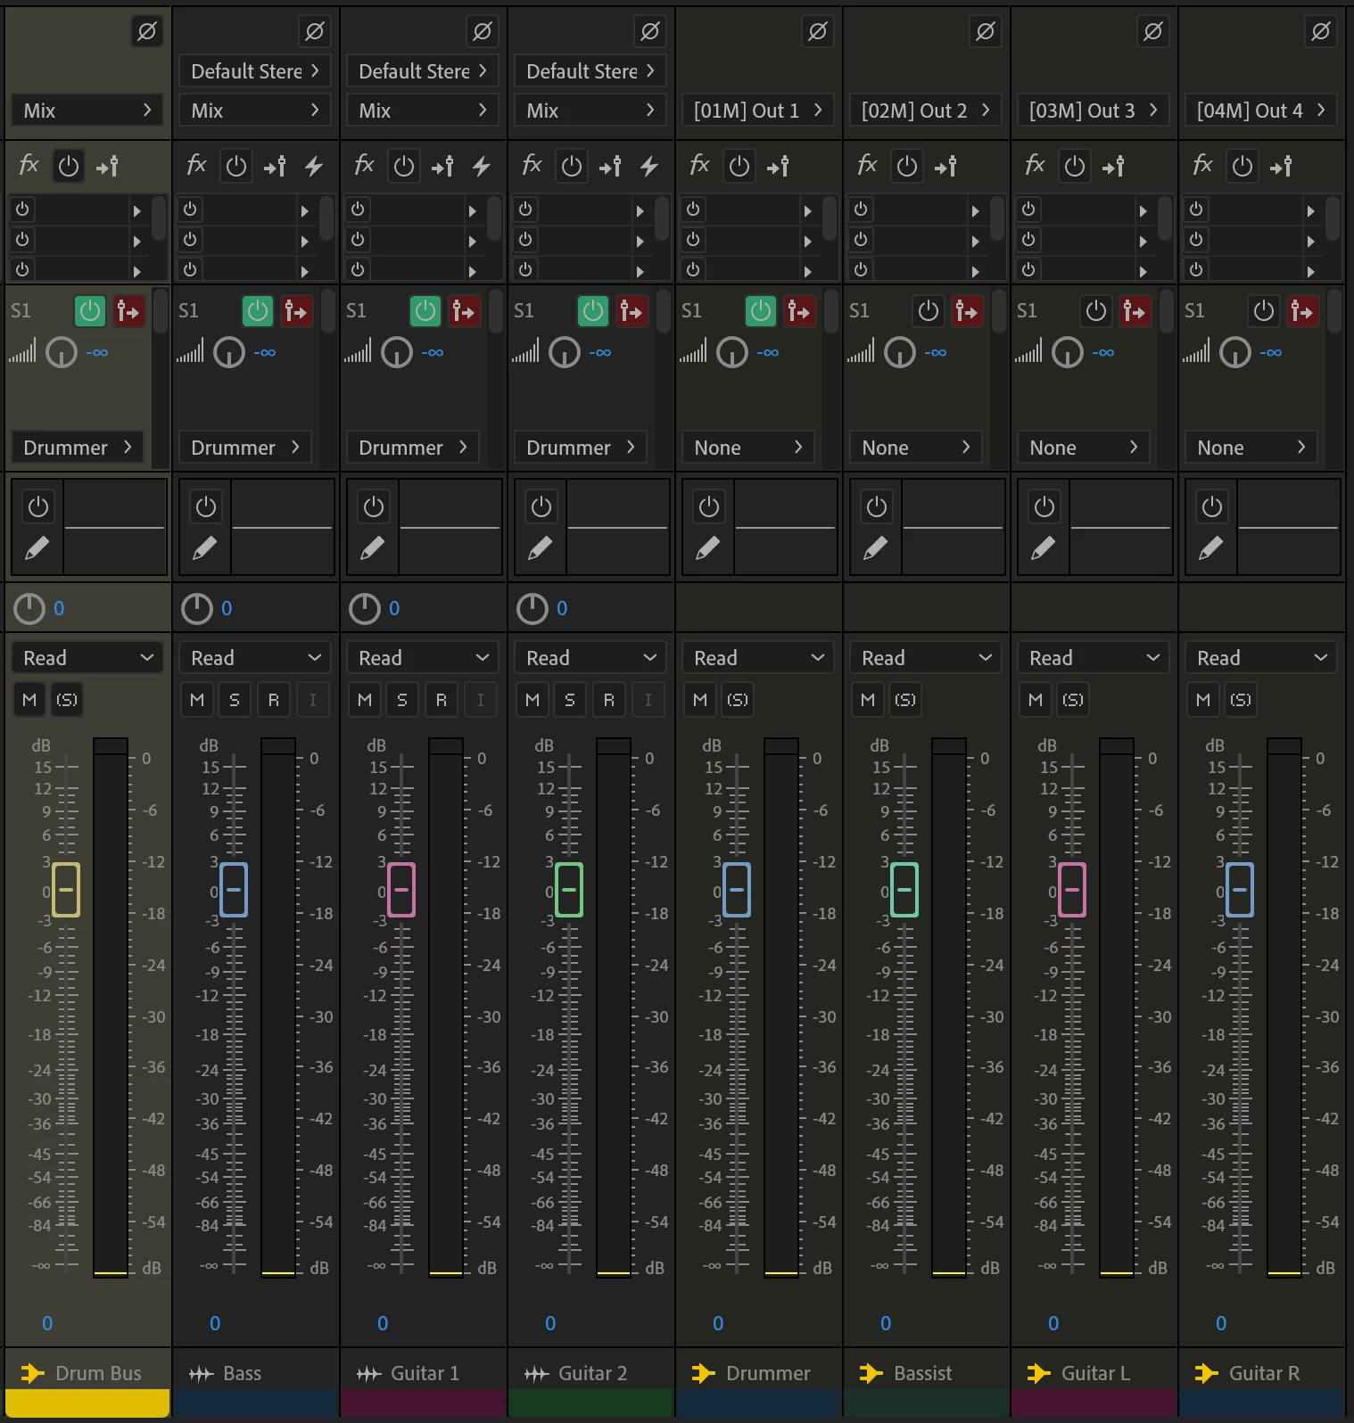This screenshot has height=1423, width=1354.
Task: Toggle input monitoring on Bass track
Action: click(312, 700)
